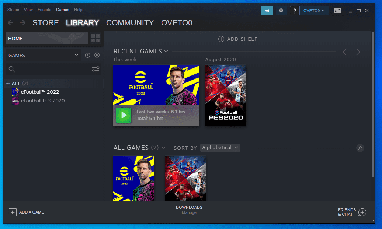Expand the GAMES category dropdown
This screenshot has height=229, width=382.
coord(44,55)
